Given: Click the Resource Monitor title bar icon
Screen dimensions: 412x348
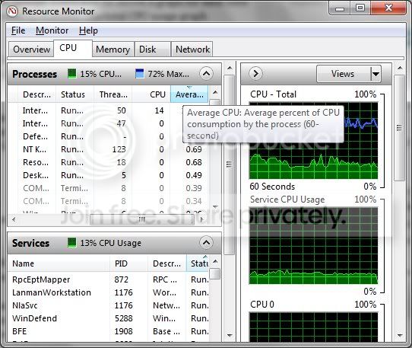Looking at the screenshot, I should point(12,11).
